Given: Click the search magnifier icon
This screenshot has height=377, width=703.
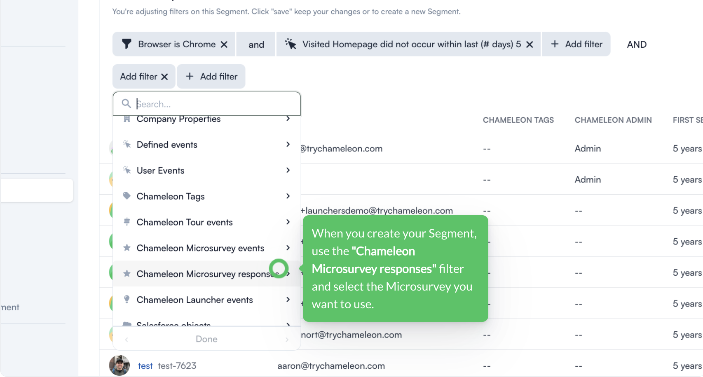Looking at the screenshot, I should pos(127,103).
